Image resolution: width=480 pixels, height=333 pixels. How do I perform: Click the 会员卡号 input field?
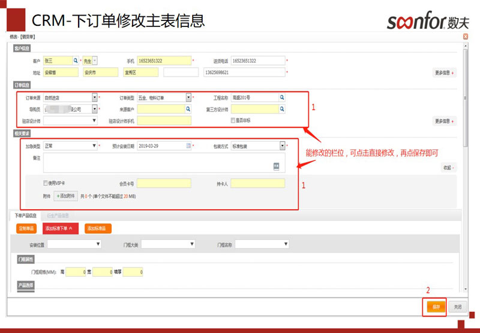[x=164, y=183]
